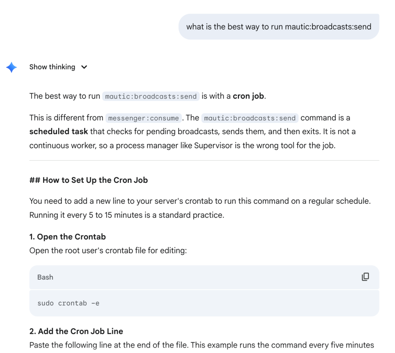
Task: Click the "Running it every 5 to 15 minutes" sentence
Action: [126, 215]
